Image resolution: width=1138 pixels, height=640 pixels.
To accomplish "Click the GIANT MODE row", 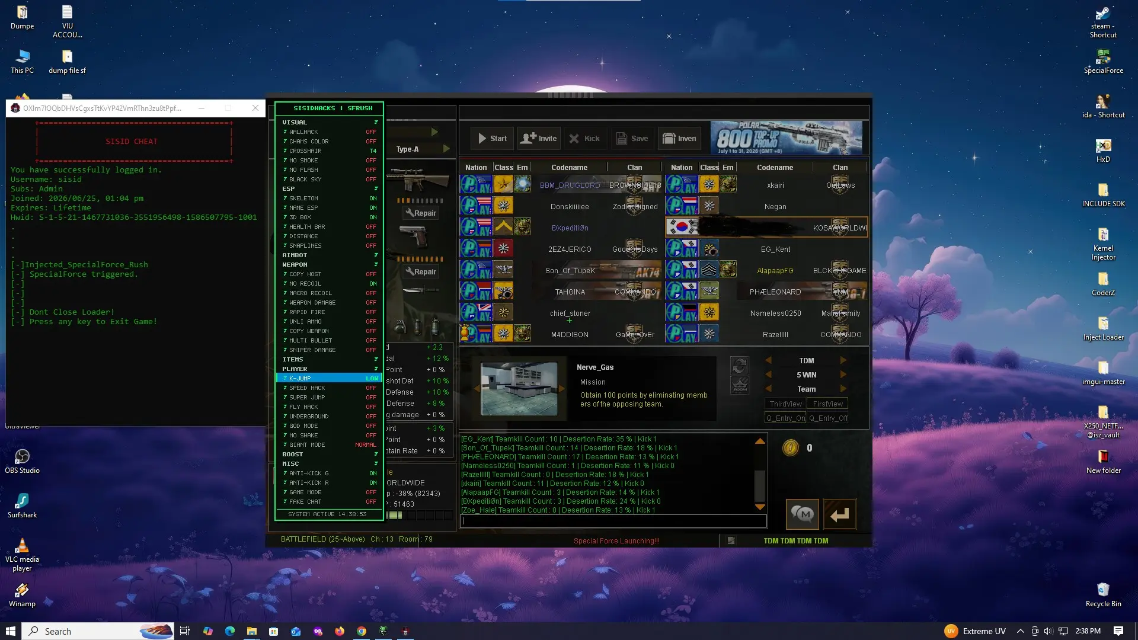I will [x=330, y=444].
